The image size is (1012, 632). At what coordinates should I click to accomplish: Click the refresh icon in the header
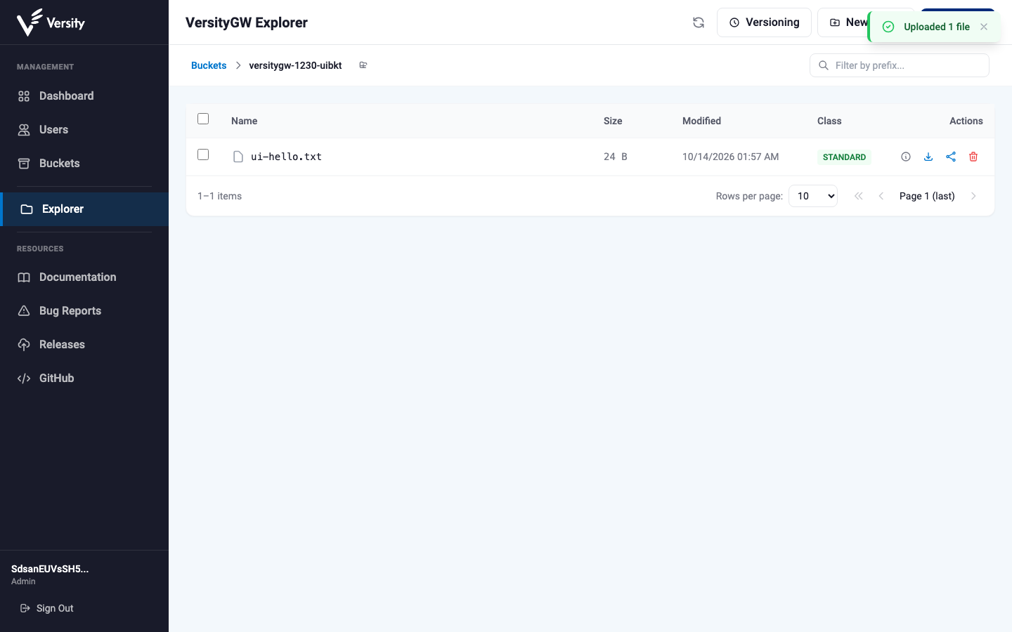click(699, 22)
